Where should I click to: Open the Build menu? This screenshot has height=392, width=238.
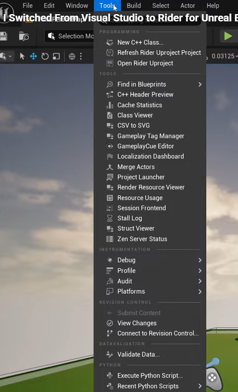click(134, 6)
